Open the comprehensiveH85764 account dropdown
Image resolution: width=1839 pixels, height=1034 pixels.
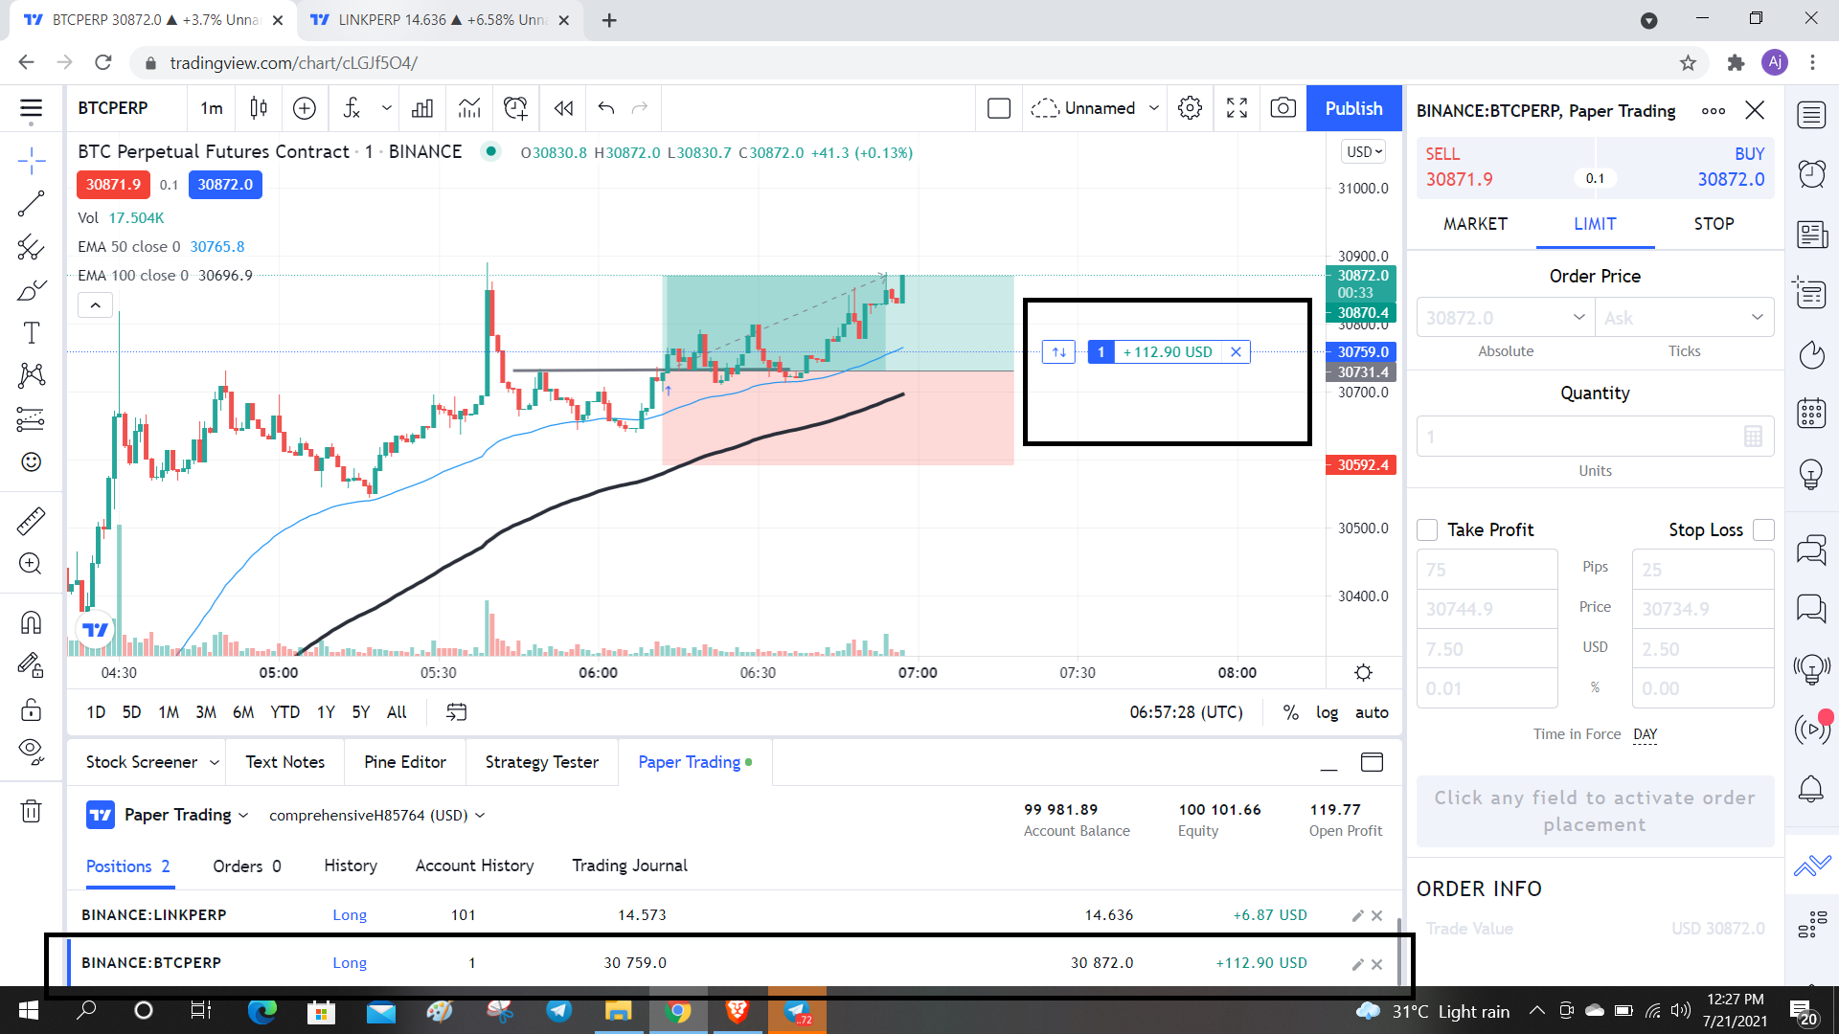pyautogui.click(x=377, y=816)
